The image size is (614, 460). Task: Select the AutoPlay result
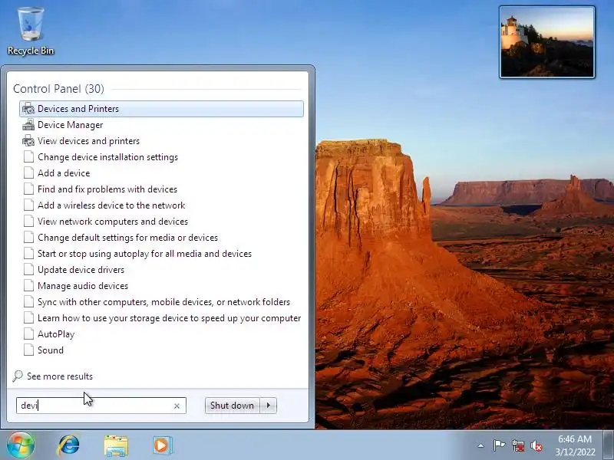click(x=161, y=334)
